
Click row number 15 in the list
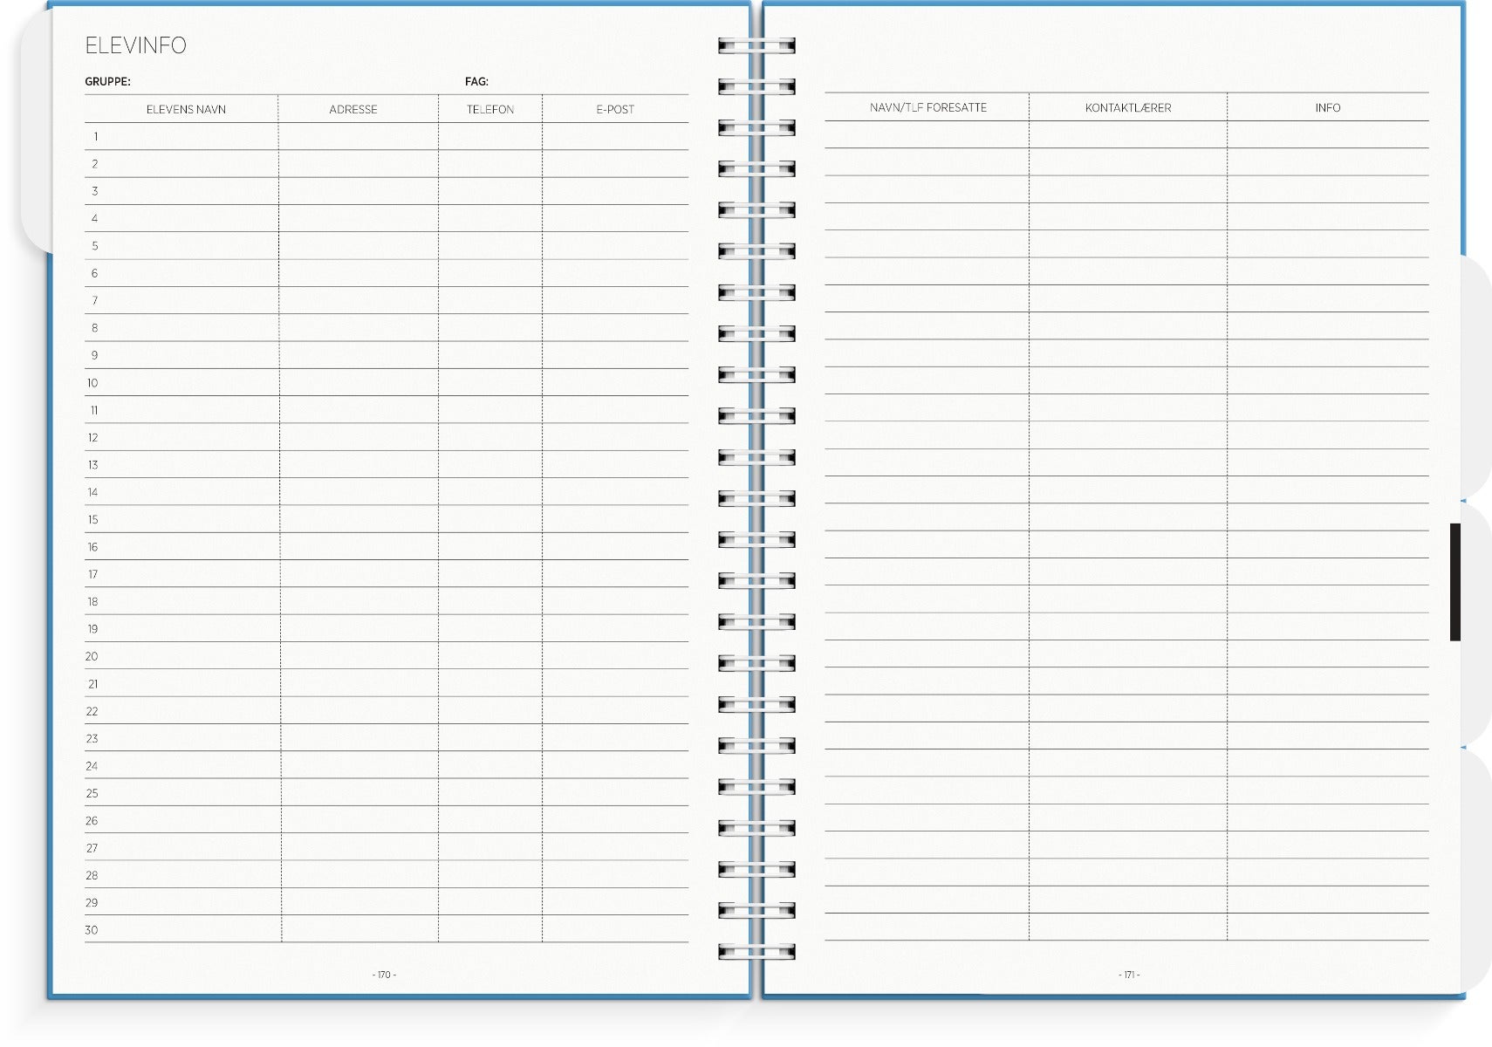click(92, 520)
